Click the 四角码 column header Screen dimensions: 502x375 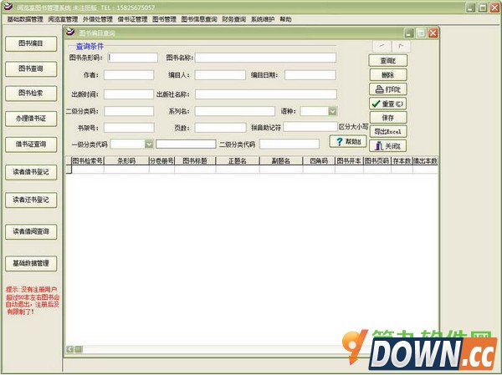[x=319, y=161]
